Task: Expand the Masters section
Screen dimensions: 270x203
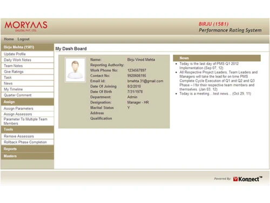Action: point(28,156)
